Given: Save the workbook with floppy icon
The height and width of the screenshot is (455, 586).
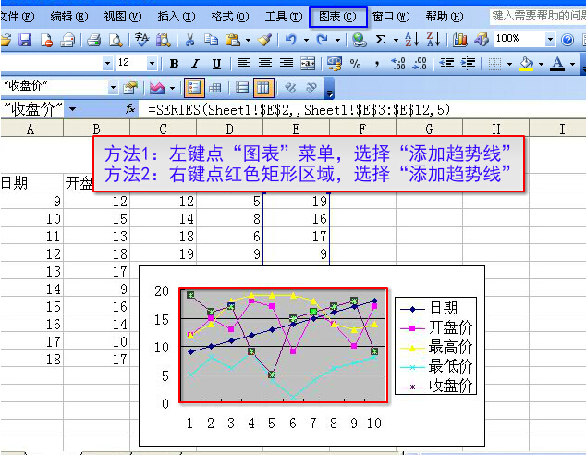Looking at the screenshot, I should [x=25, y=40].
